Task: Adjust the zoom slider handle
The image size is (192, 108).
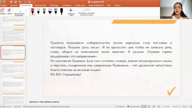Action: click(x=171, y=106)
